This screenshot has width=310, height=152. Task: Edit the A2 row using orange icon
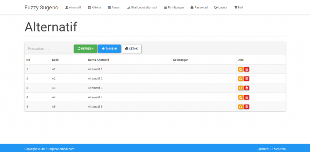pyautogui.click(x=241, y=79)
